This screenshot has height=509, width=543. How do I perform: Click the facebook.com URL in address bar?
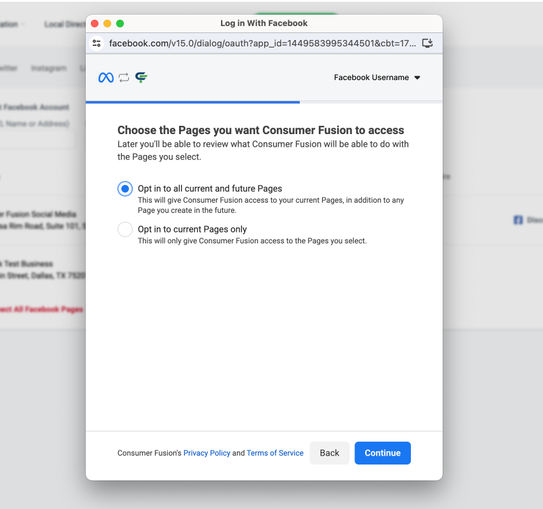coord(262,43)
